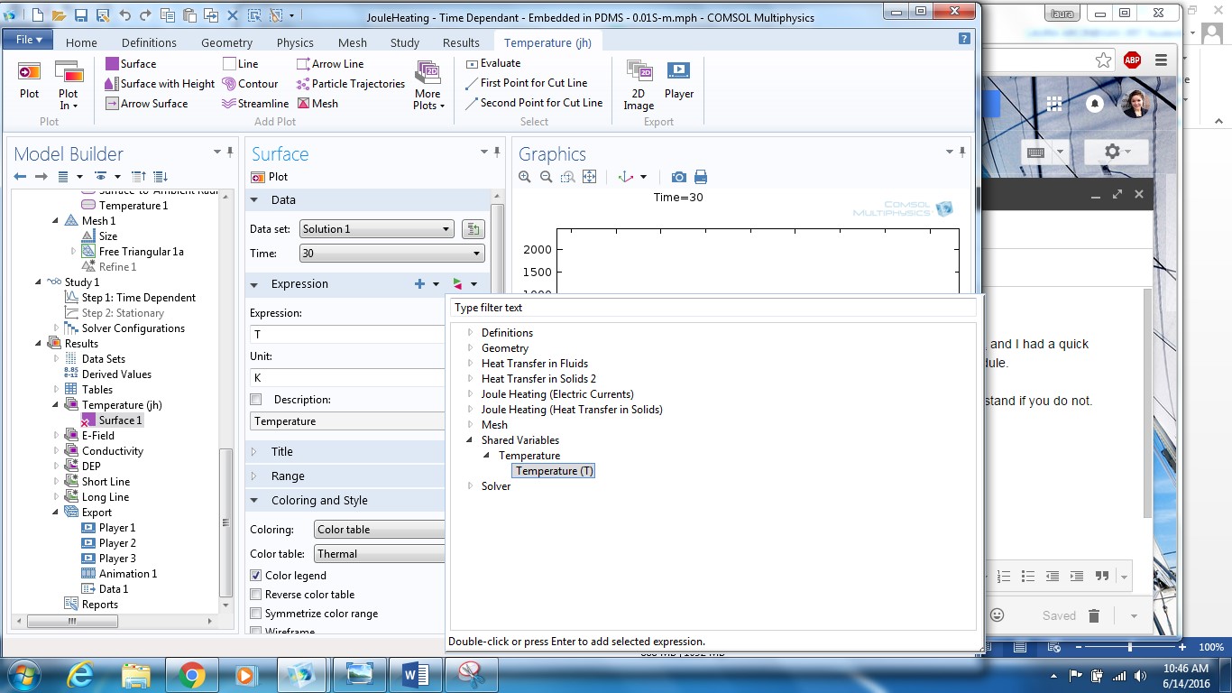Open the Data set dropdown
Image resolution: width=1232 pixels, height=693 pixels.
click(x=376, y=229)
